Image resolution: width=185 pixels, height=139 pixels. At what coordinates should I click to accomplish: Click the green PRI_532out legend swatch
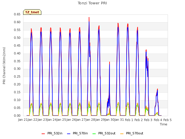[x=94, y=134]
